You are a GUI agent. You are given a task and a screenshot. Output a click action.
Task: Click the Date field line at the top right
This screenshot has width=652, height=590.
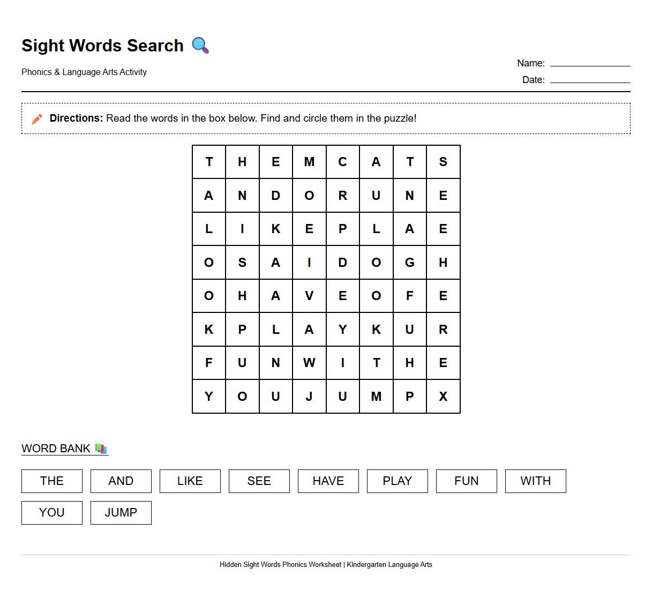click(590, 82)
